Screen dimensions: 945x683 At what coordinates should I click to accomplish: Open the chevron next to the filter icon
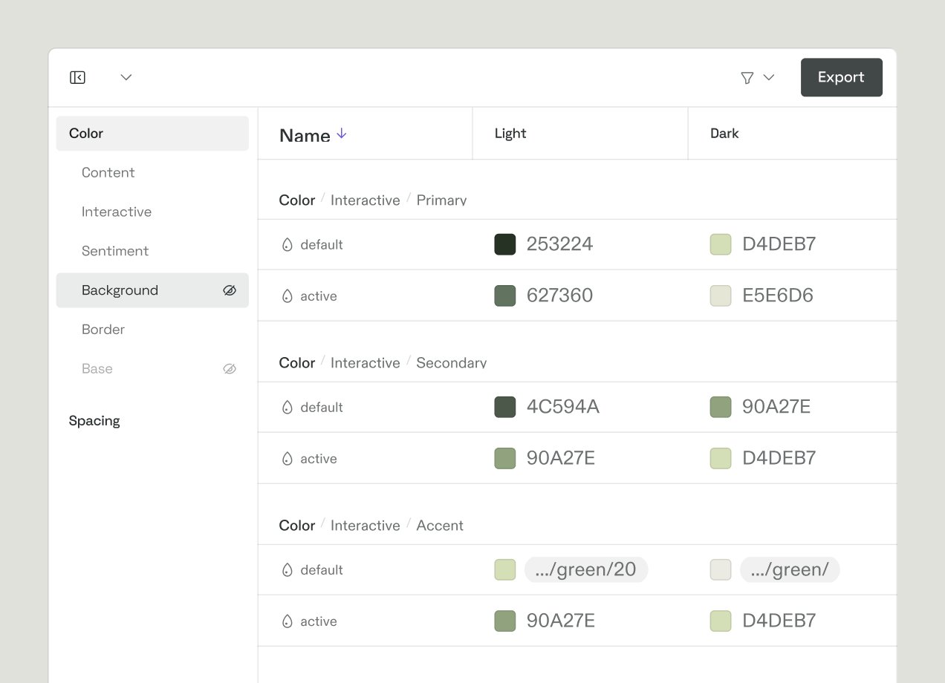coord(769,77)
